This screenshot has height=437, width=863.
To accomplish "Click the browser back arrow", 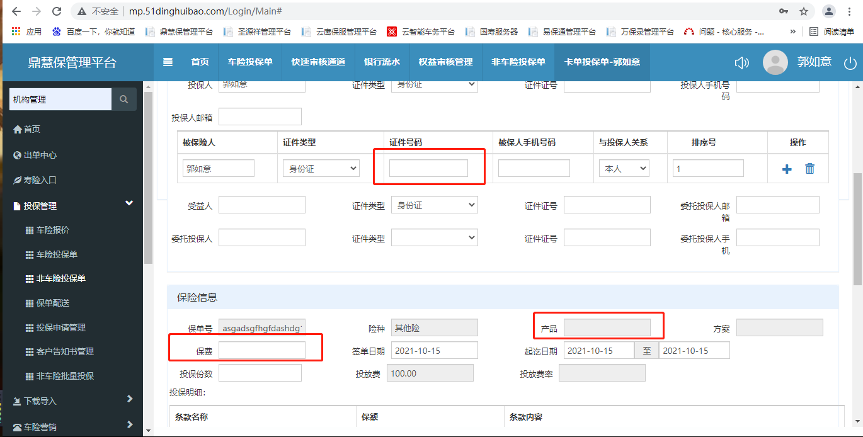I will tap(16, 11).
